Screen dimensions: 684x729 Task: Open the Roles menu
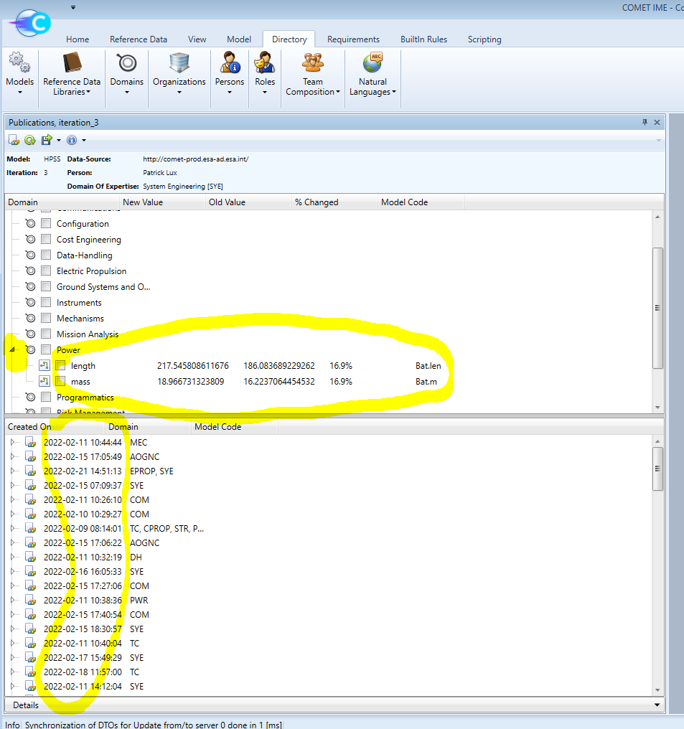pyautogui.click(x=265, y=75)
